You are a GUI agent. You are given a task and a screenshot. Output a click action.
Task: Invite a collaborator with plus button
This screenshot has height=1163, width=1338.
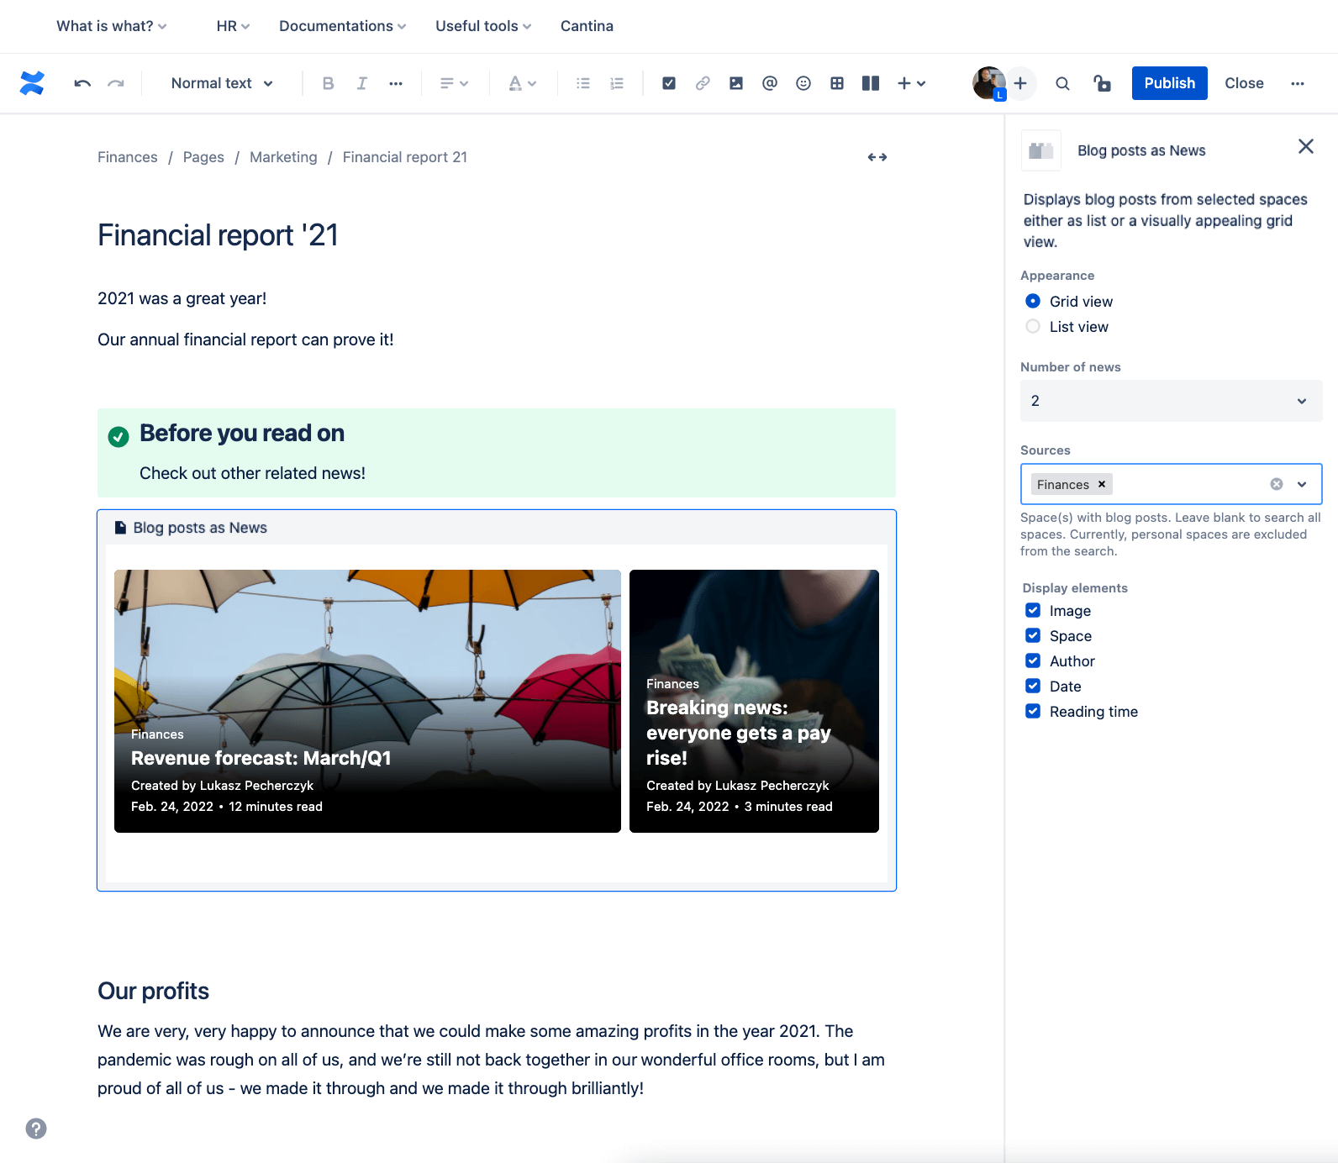point(1020,83)
